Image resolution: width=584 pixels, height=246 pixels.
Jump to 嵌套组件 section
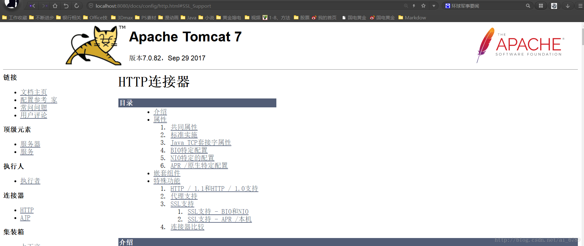coord(167,173)
